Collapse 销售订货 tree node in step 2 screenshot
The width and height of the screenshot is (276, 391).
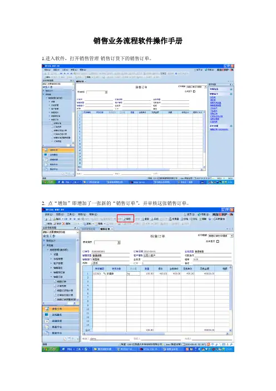[51, 277]
